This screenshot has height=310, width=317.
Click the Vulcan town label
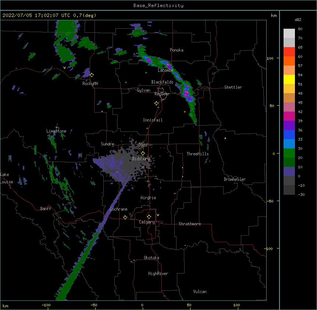point(200,292)
